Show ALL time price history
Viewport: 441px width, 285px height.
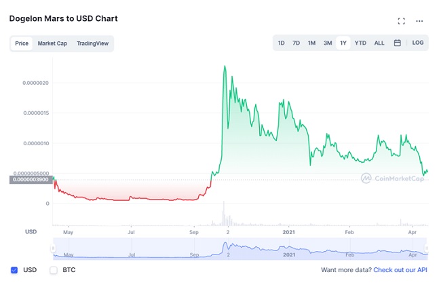click(x=379, y=43)
